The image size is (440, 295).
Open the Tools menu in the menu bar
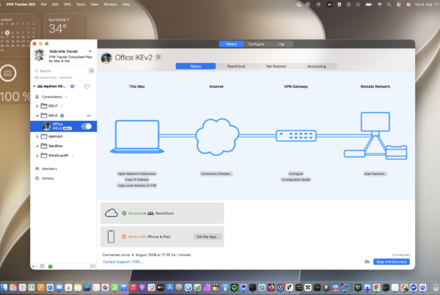81,4
